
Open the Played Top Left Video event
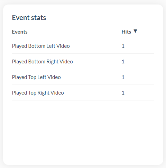tap(36, 77)
